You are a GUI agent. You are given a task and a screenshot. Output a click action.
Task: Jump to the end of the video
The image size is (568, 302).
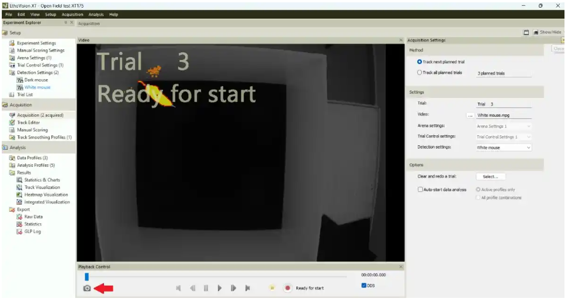pyautogui.click(x=248, y=288)
